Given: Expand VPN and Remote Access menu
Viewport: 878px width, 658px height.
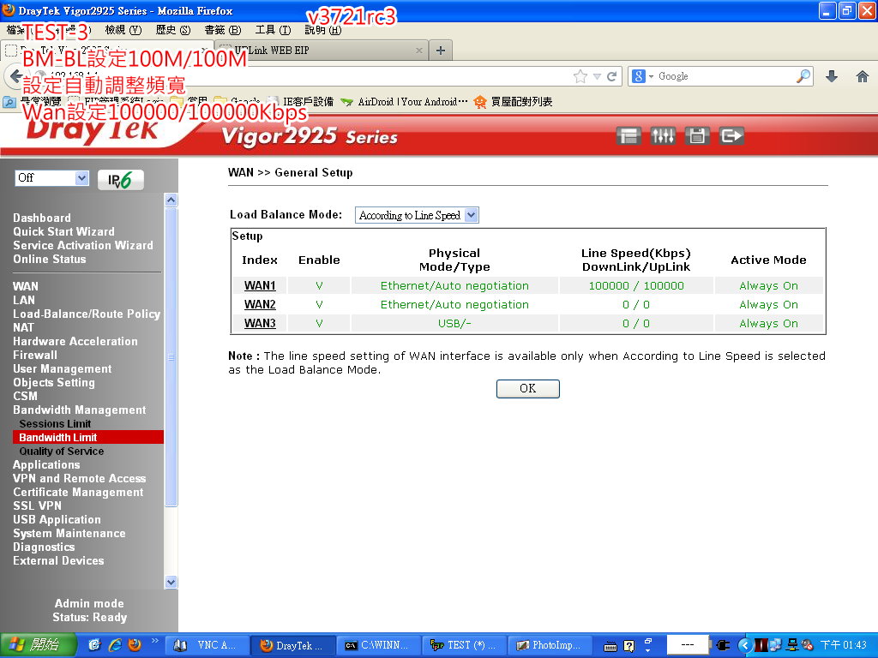Looking at the screenshot, I should coord(80,479).
